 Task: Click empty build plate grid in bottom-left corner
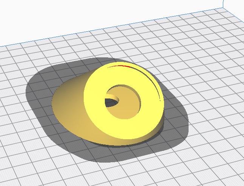click(23, 166)
